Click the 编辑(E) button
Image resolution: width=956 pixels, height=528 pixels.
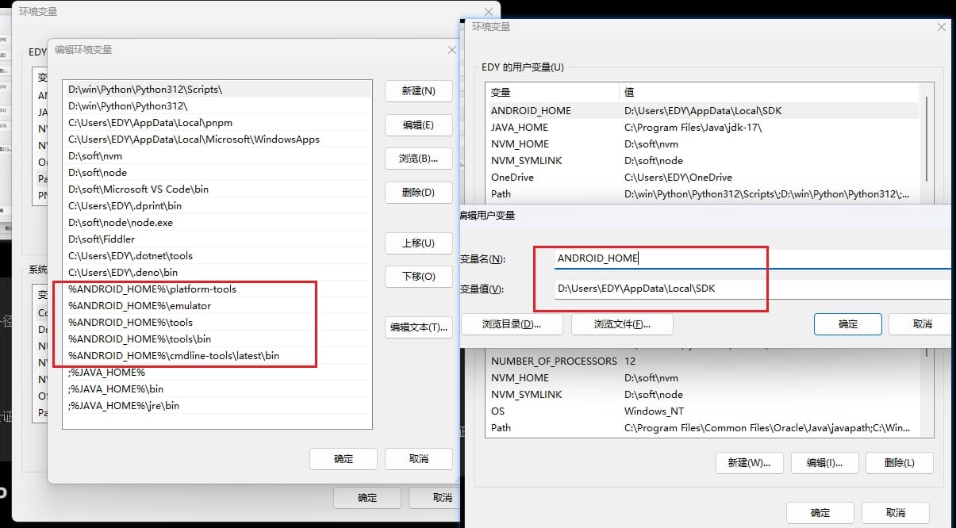click(418, 125)
